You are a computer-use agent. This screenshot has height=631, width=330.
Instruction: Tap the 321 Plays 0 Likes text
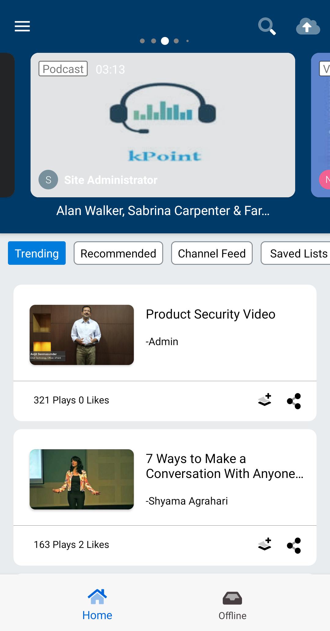71,400
